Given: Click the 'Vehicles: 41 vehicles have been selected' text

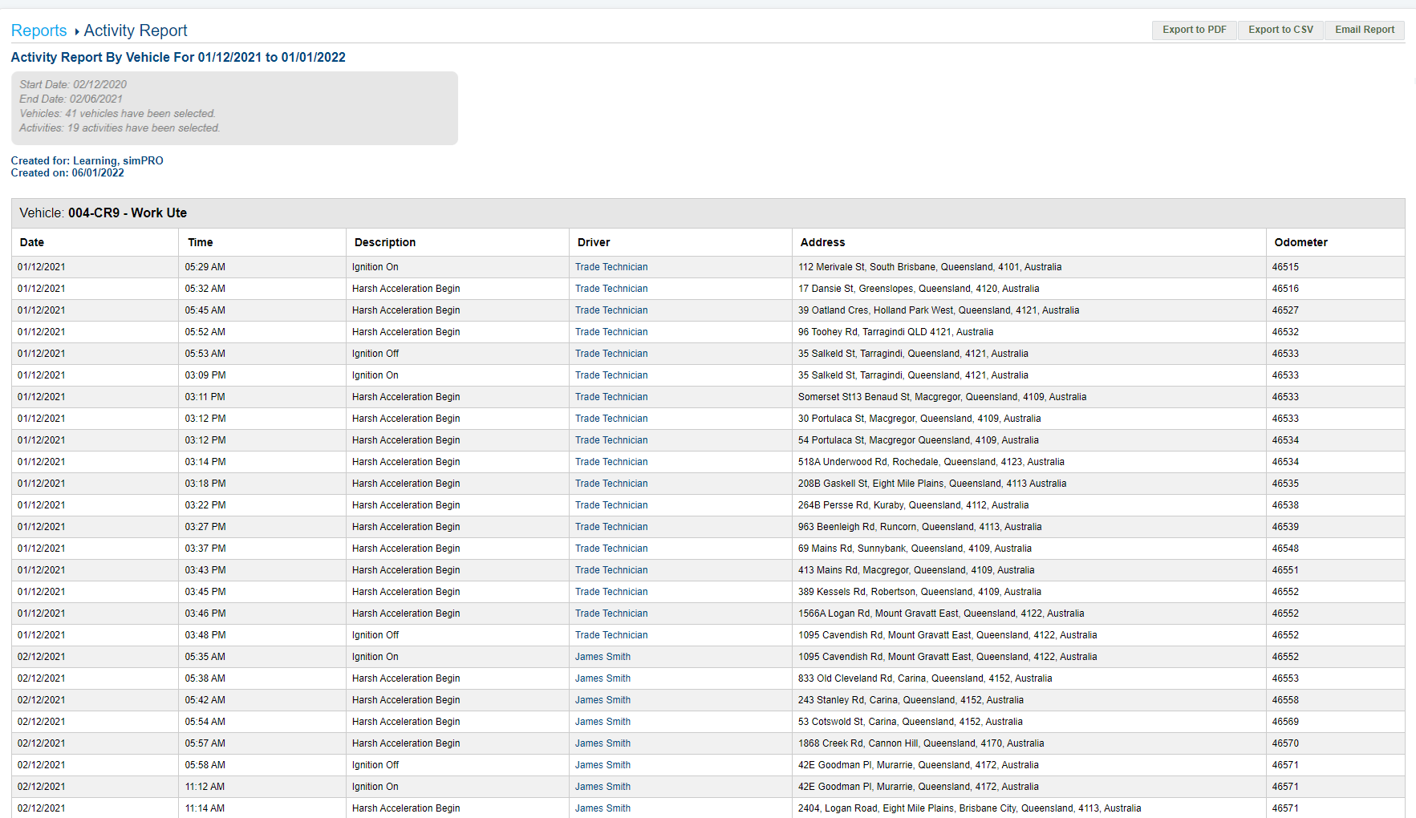Looking at the screenshot, I should coord(118,114).
